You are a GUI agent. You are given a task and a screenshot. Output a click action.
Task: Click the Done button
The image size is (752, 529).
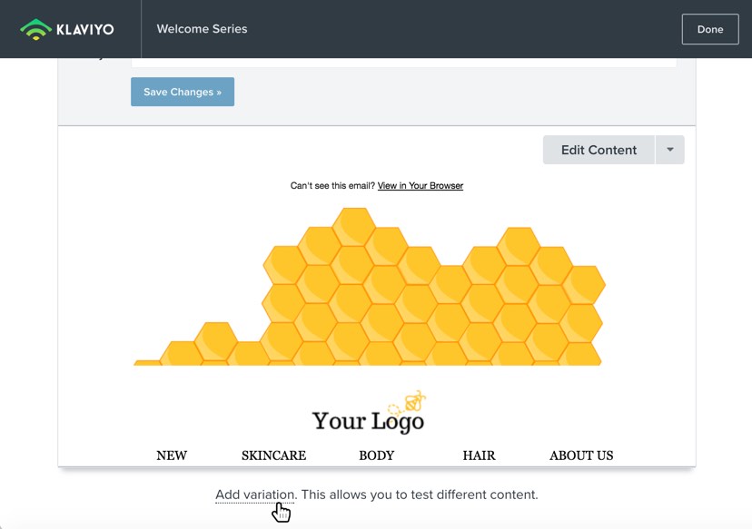pyautogui.click(x=709, y=29)
